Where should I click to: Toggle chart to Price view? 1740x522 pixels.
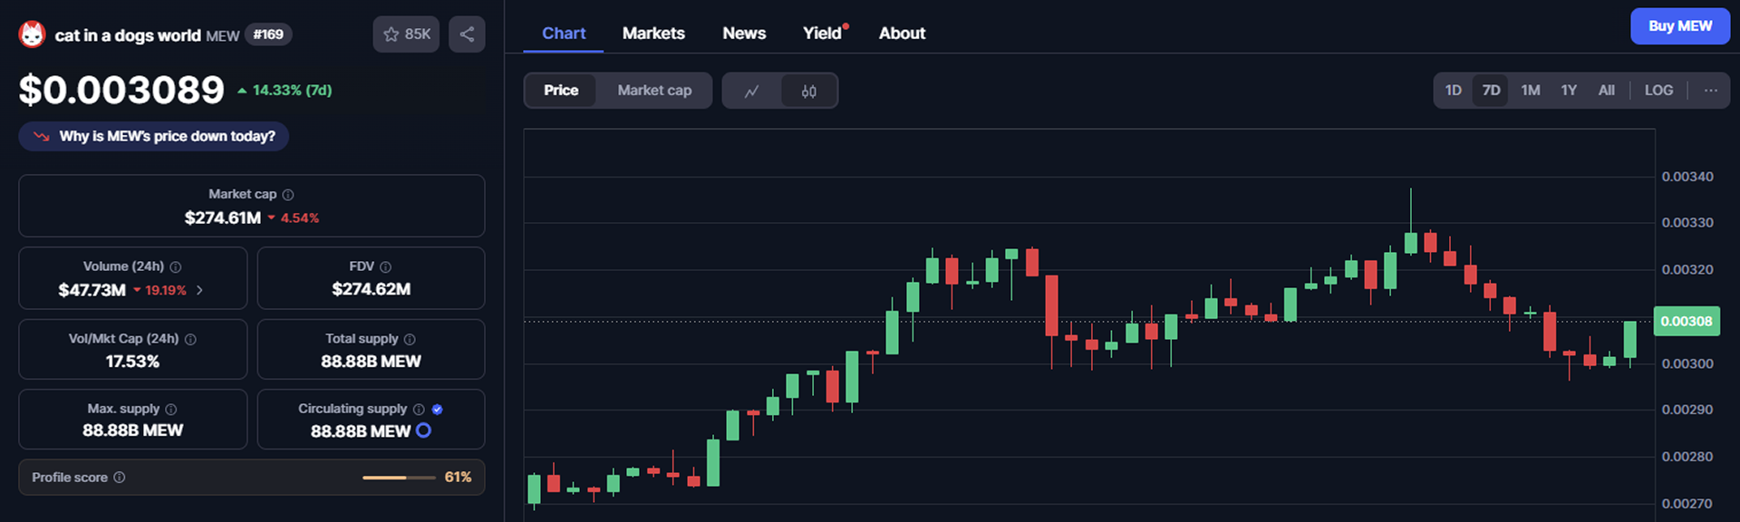click(561, 91)
